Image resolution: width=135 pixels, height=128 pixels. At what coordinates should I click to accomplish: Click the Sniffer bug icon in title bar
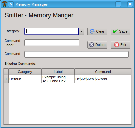[x=5, y=4]
